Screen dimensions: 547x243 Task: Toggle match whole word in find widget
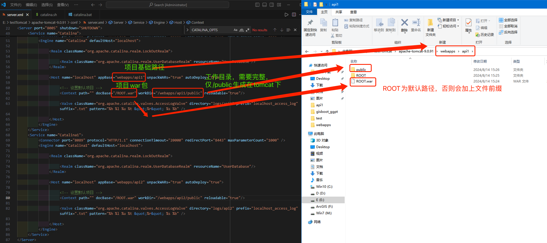242,30
